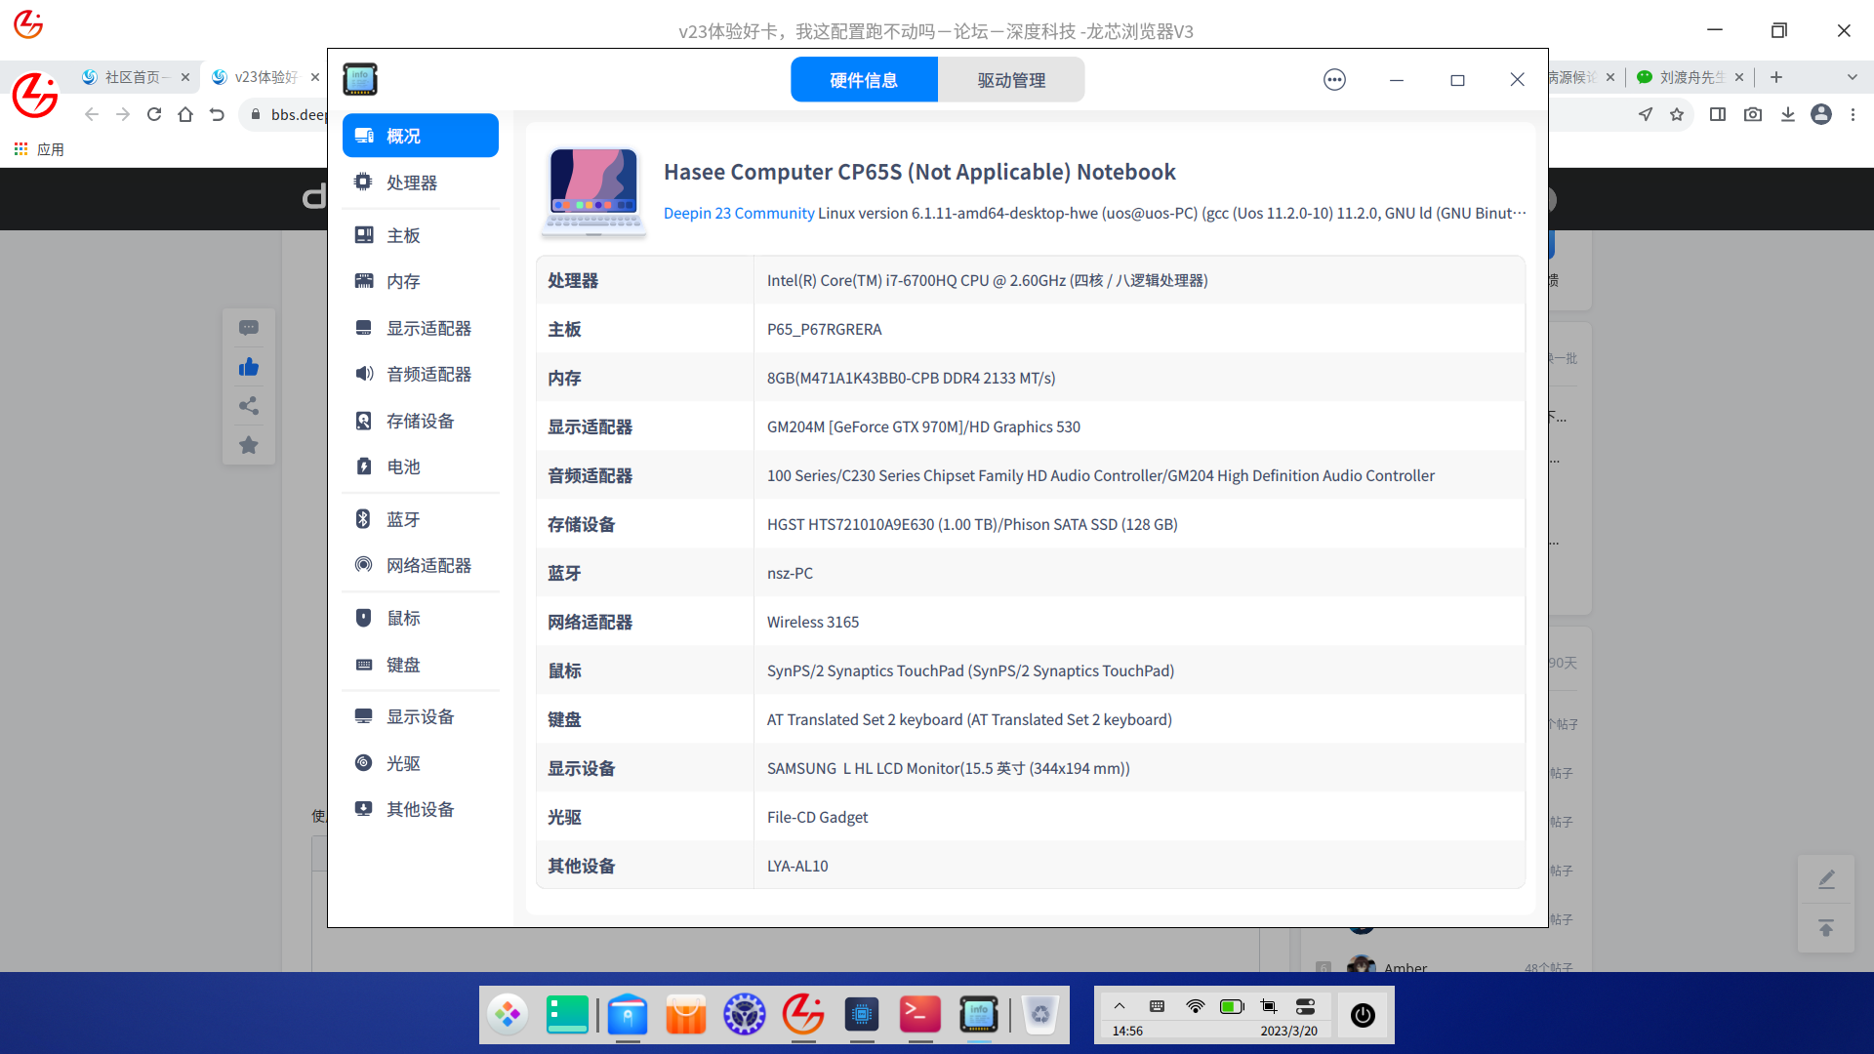Viewport: 1874px width, 1054px height.
Task: Select 其他设备 other devices item
Action: (420, 809)
